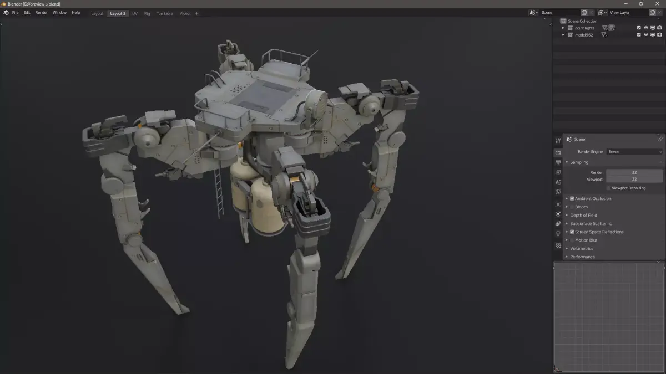Toggle viewport monitor icon for model562
The width and height of the screenshot is (666, 374).
click(x=653, y=35)
